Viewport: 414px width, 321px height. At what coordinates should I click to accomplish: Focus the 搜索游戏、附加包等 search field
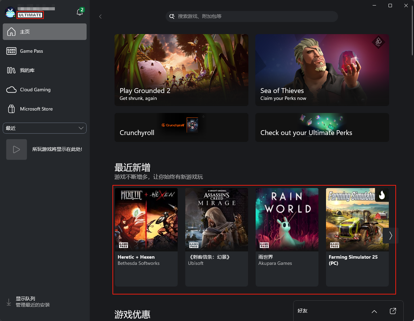[x=252, y=16]
